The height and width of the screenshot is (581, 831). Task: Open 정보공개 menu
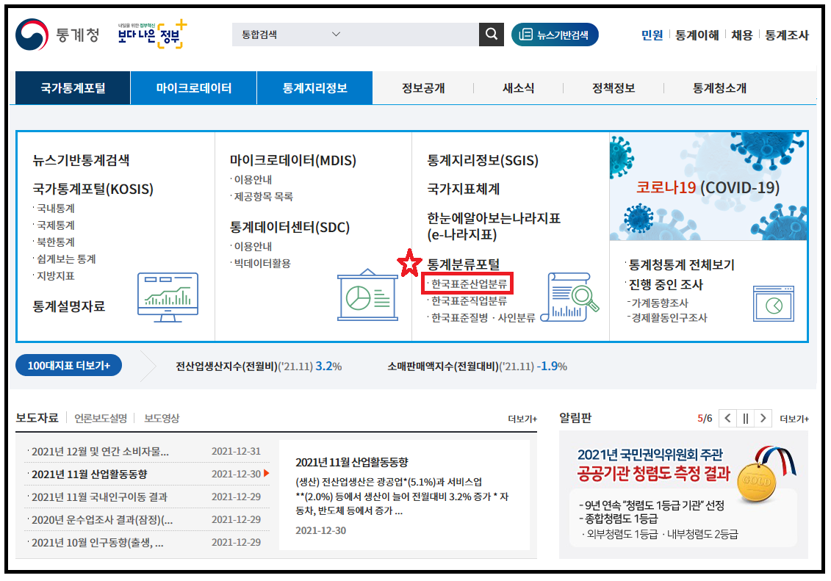click(423, 88)
